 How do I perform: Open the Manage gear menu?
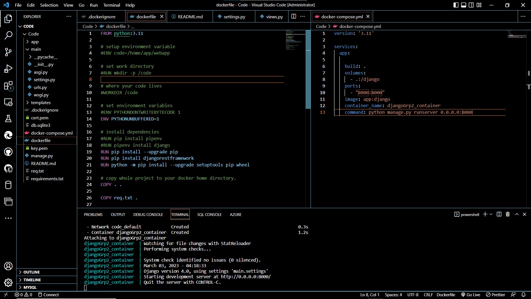[8, 283]
